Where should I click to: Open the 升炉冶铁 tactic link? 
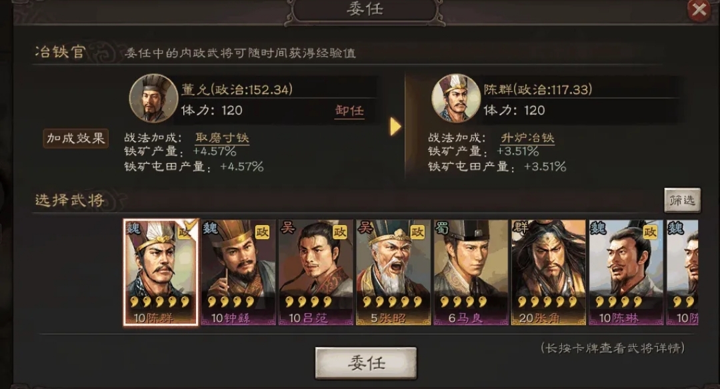[527, 138]
